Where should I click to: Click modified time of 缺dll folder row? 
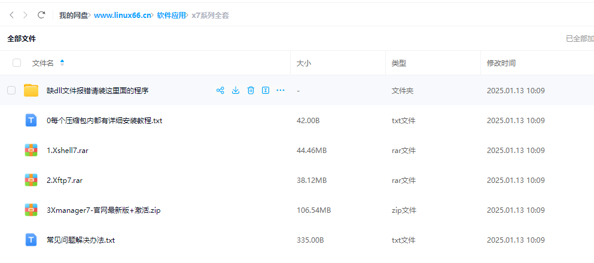point(516,91)
